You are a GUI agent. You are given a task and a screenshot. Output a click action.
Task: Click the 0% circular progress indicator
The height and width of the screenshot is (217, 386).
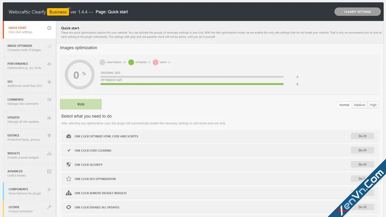point(80,75)
